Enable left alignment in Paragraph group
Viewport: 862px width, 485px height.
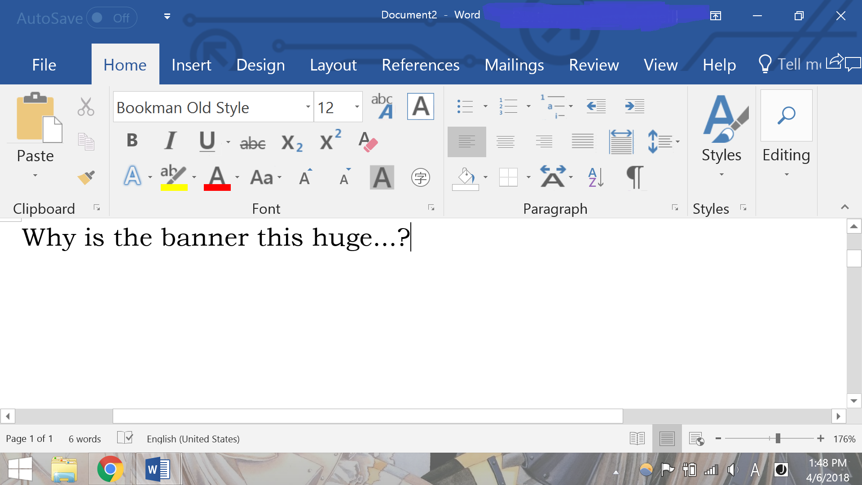coord(466,141)
